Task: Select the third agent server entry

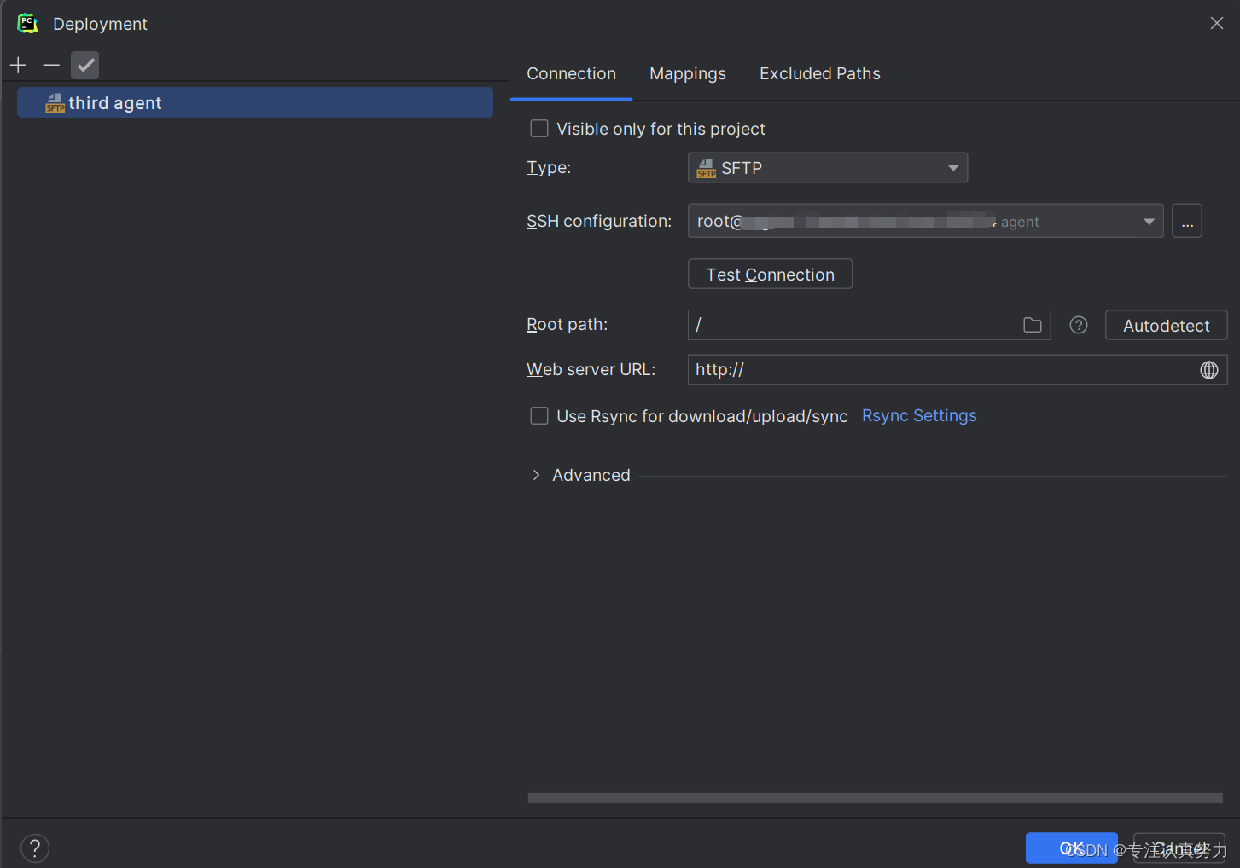Action: [x=255, y=102]
